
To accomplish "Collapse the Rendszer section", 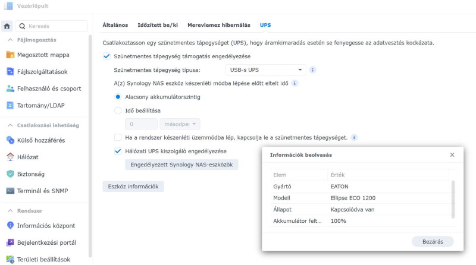I will 10,211.
